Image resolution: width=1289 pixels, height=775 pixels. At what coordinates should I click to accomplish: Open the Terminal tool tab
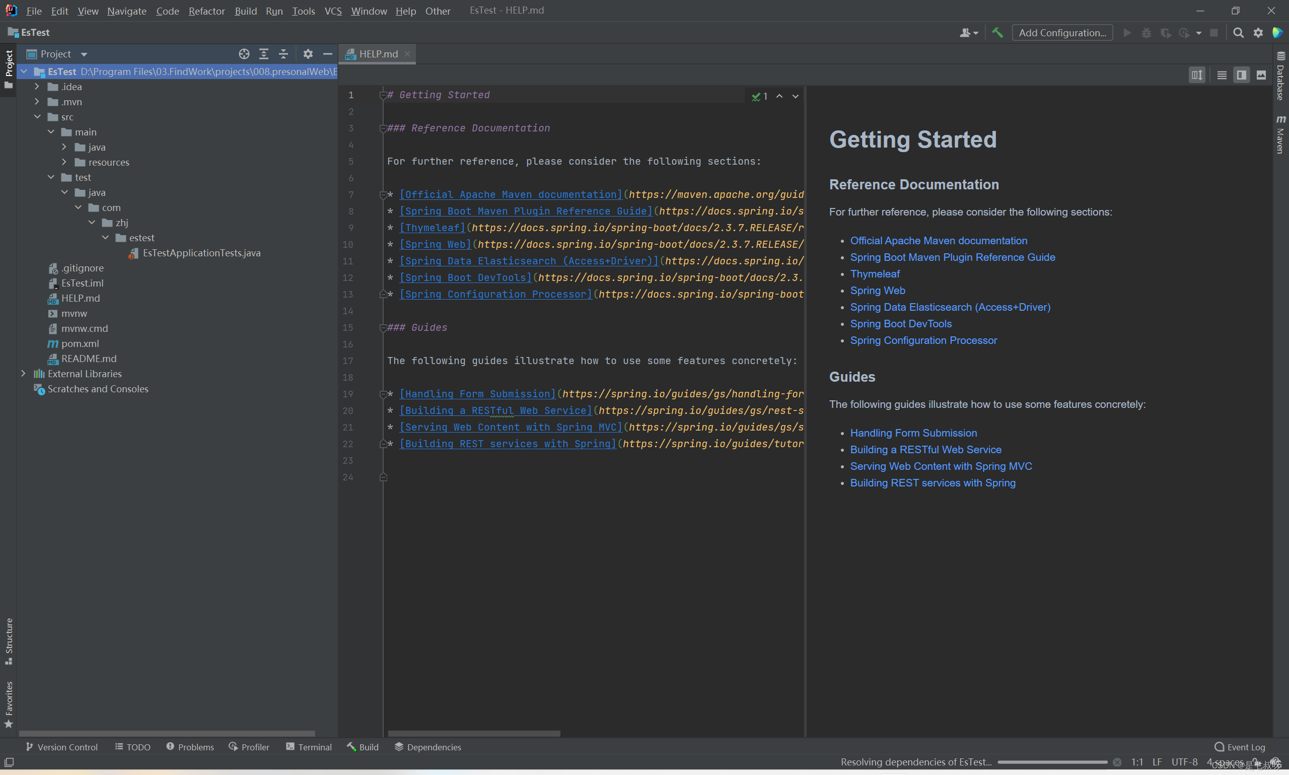click(309, 747)
